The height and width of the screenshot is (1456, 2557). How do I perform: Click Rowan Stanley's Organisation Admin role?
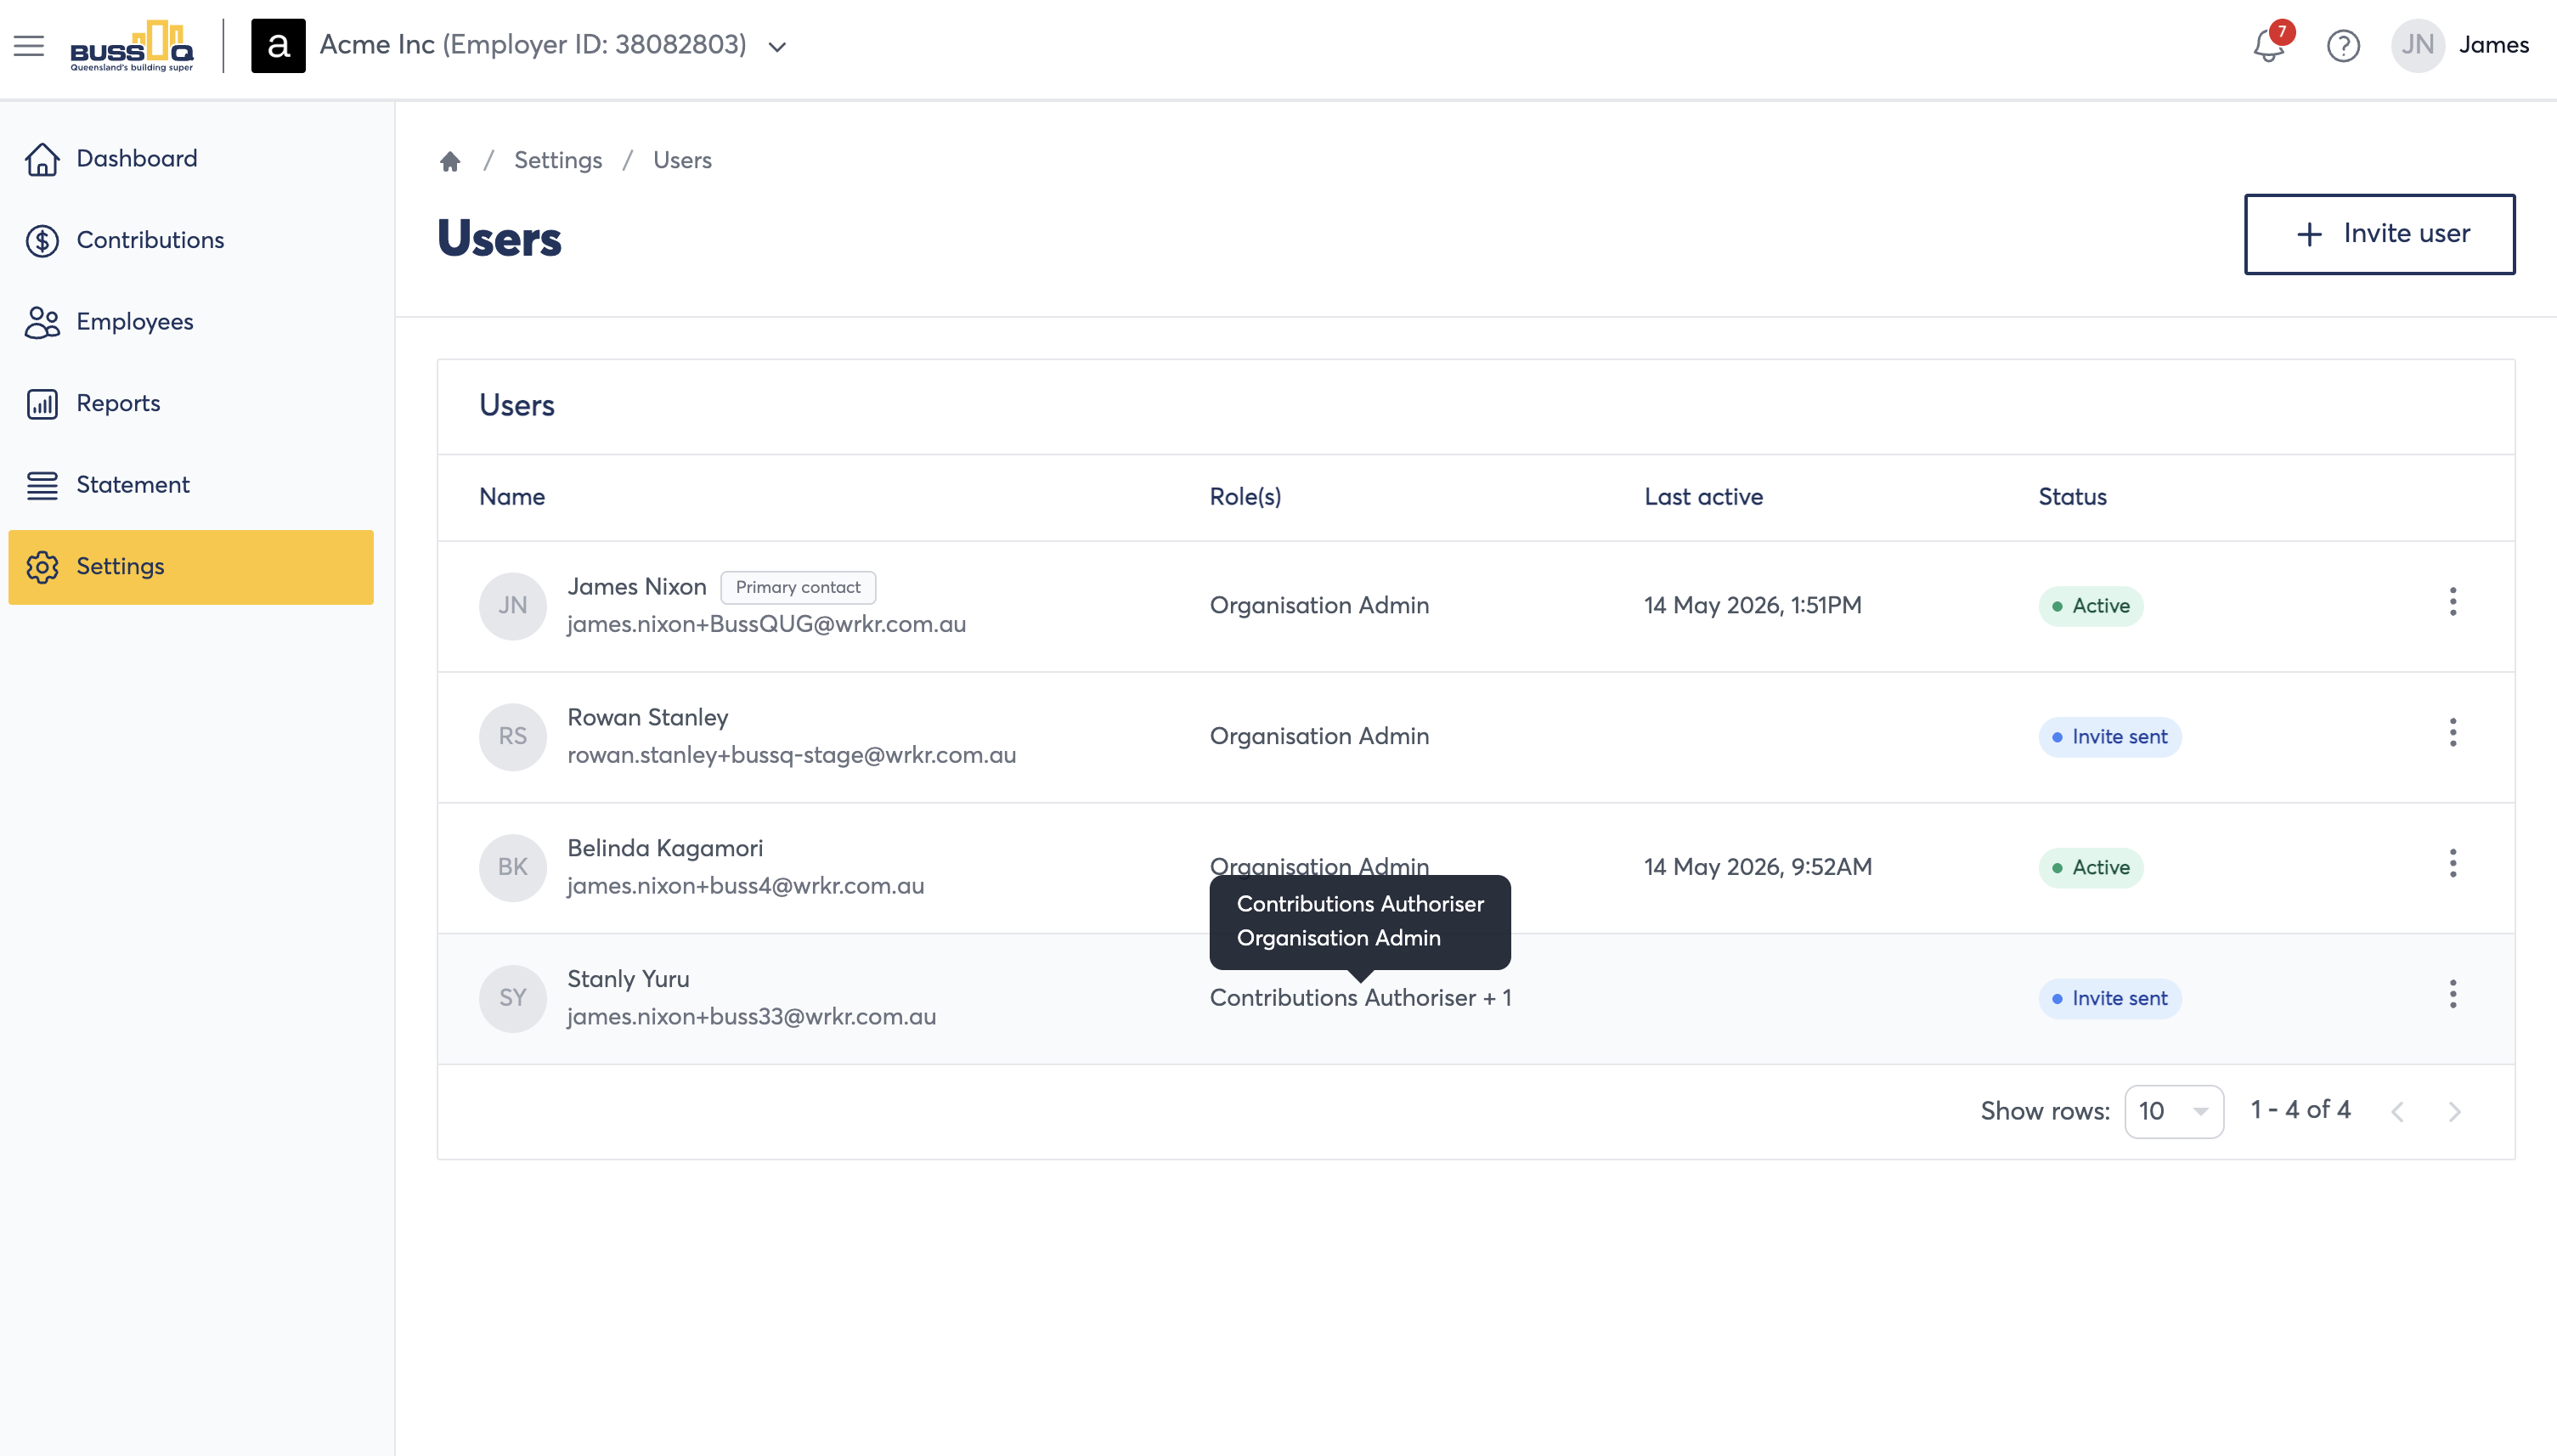pos(1319,737)
